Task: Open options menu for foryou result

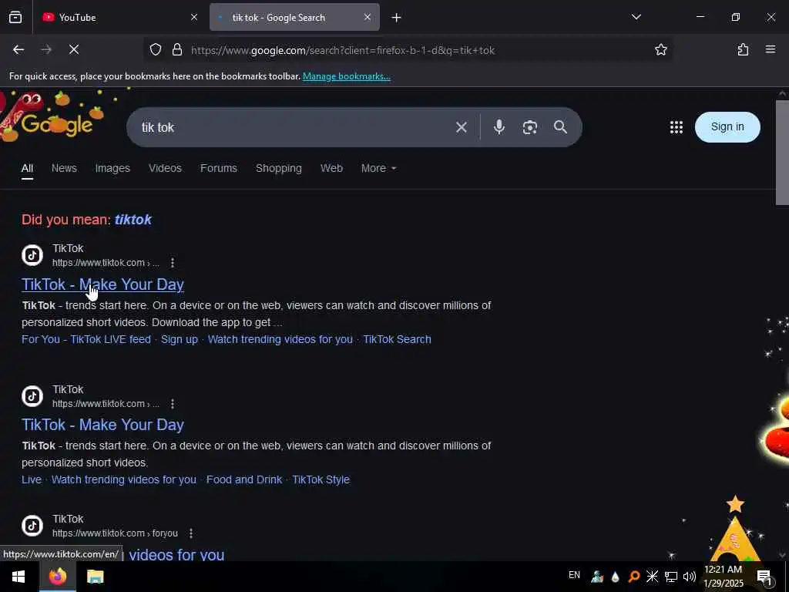Action: (x=191, y=533)
